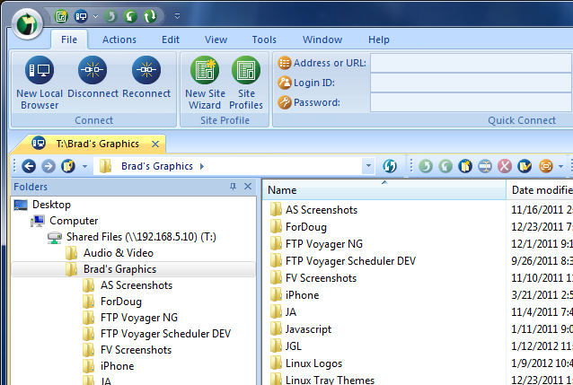
Task: Go back with the blue Back arrow
Action: [29, 166]
